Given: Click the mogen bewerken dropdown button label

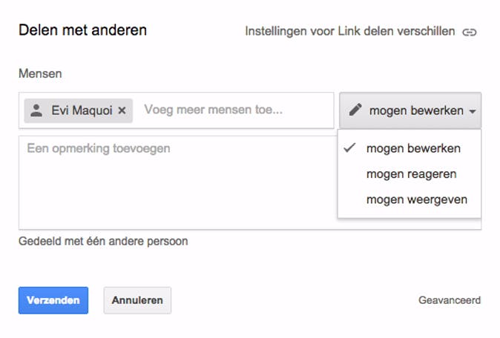Looking at the screenshot, I should click(x=415, y=110).
